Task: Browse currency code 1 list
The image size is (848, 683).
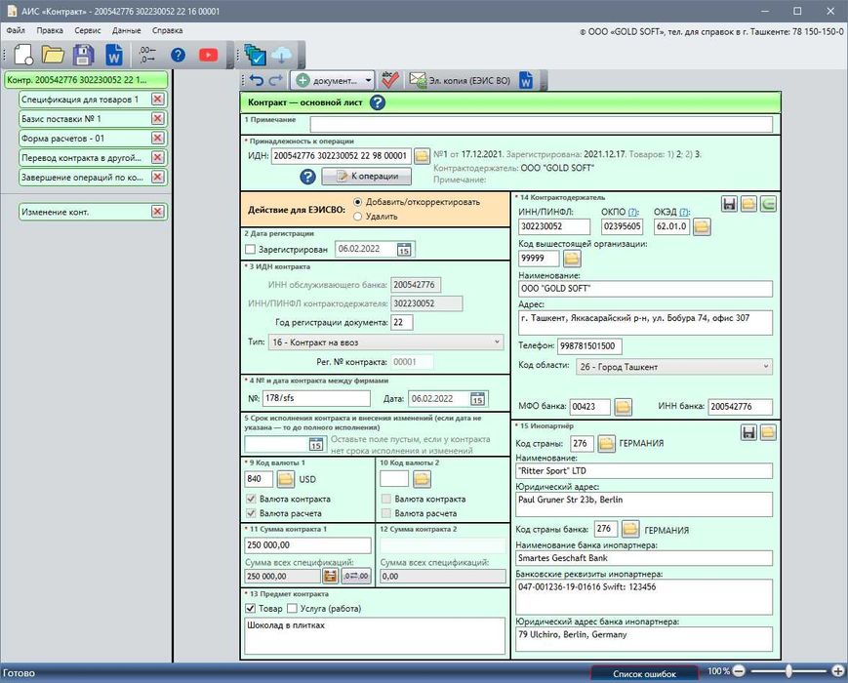Action: coord(286,479)
